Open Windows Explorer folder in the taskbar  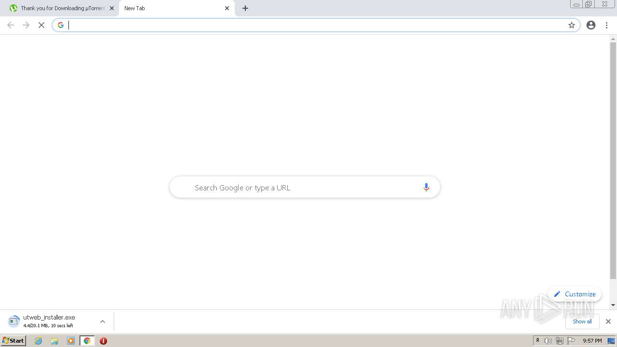tap(54, 341)
